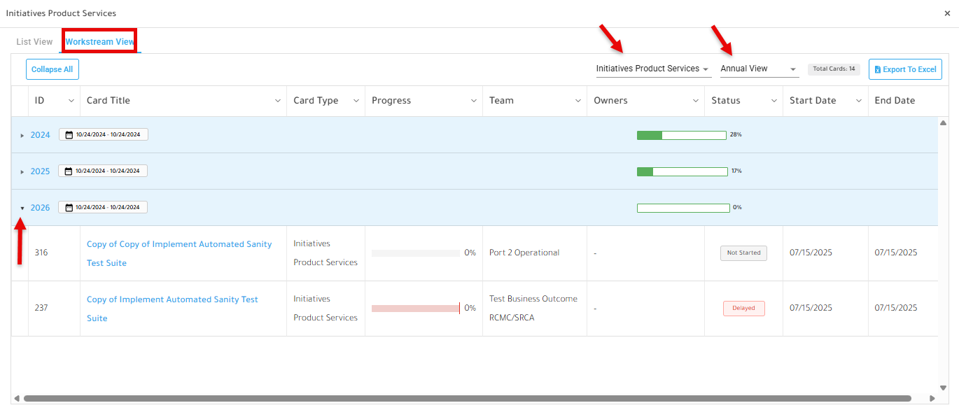Click Test Business Outcome RCMC/SRCA team cell

click(x=533, y=308)
